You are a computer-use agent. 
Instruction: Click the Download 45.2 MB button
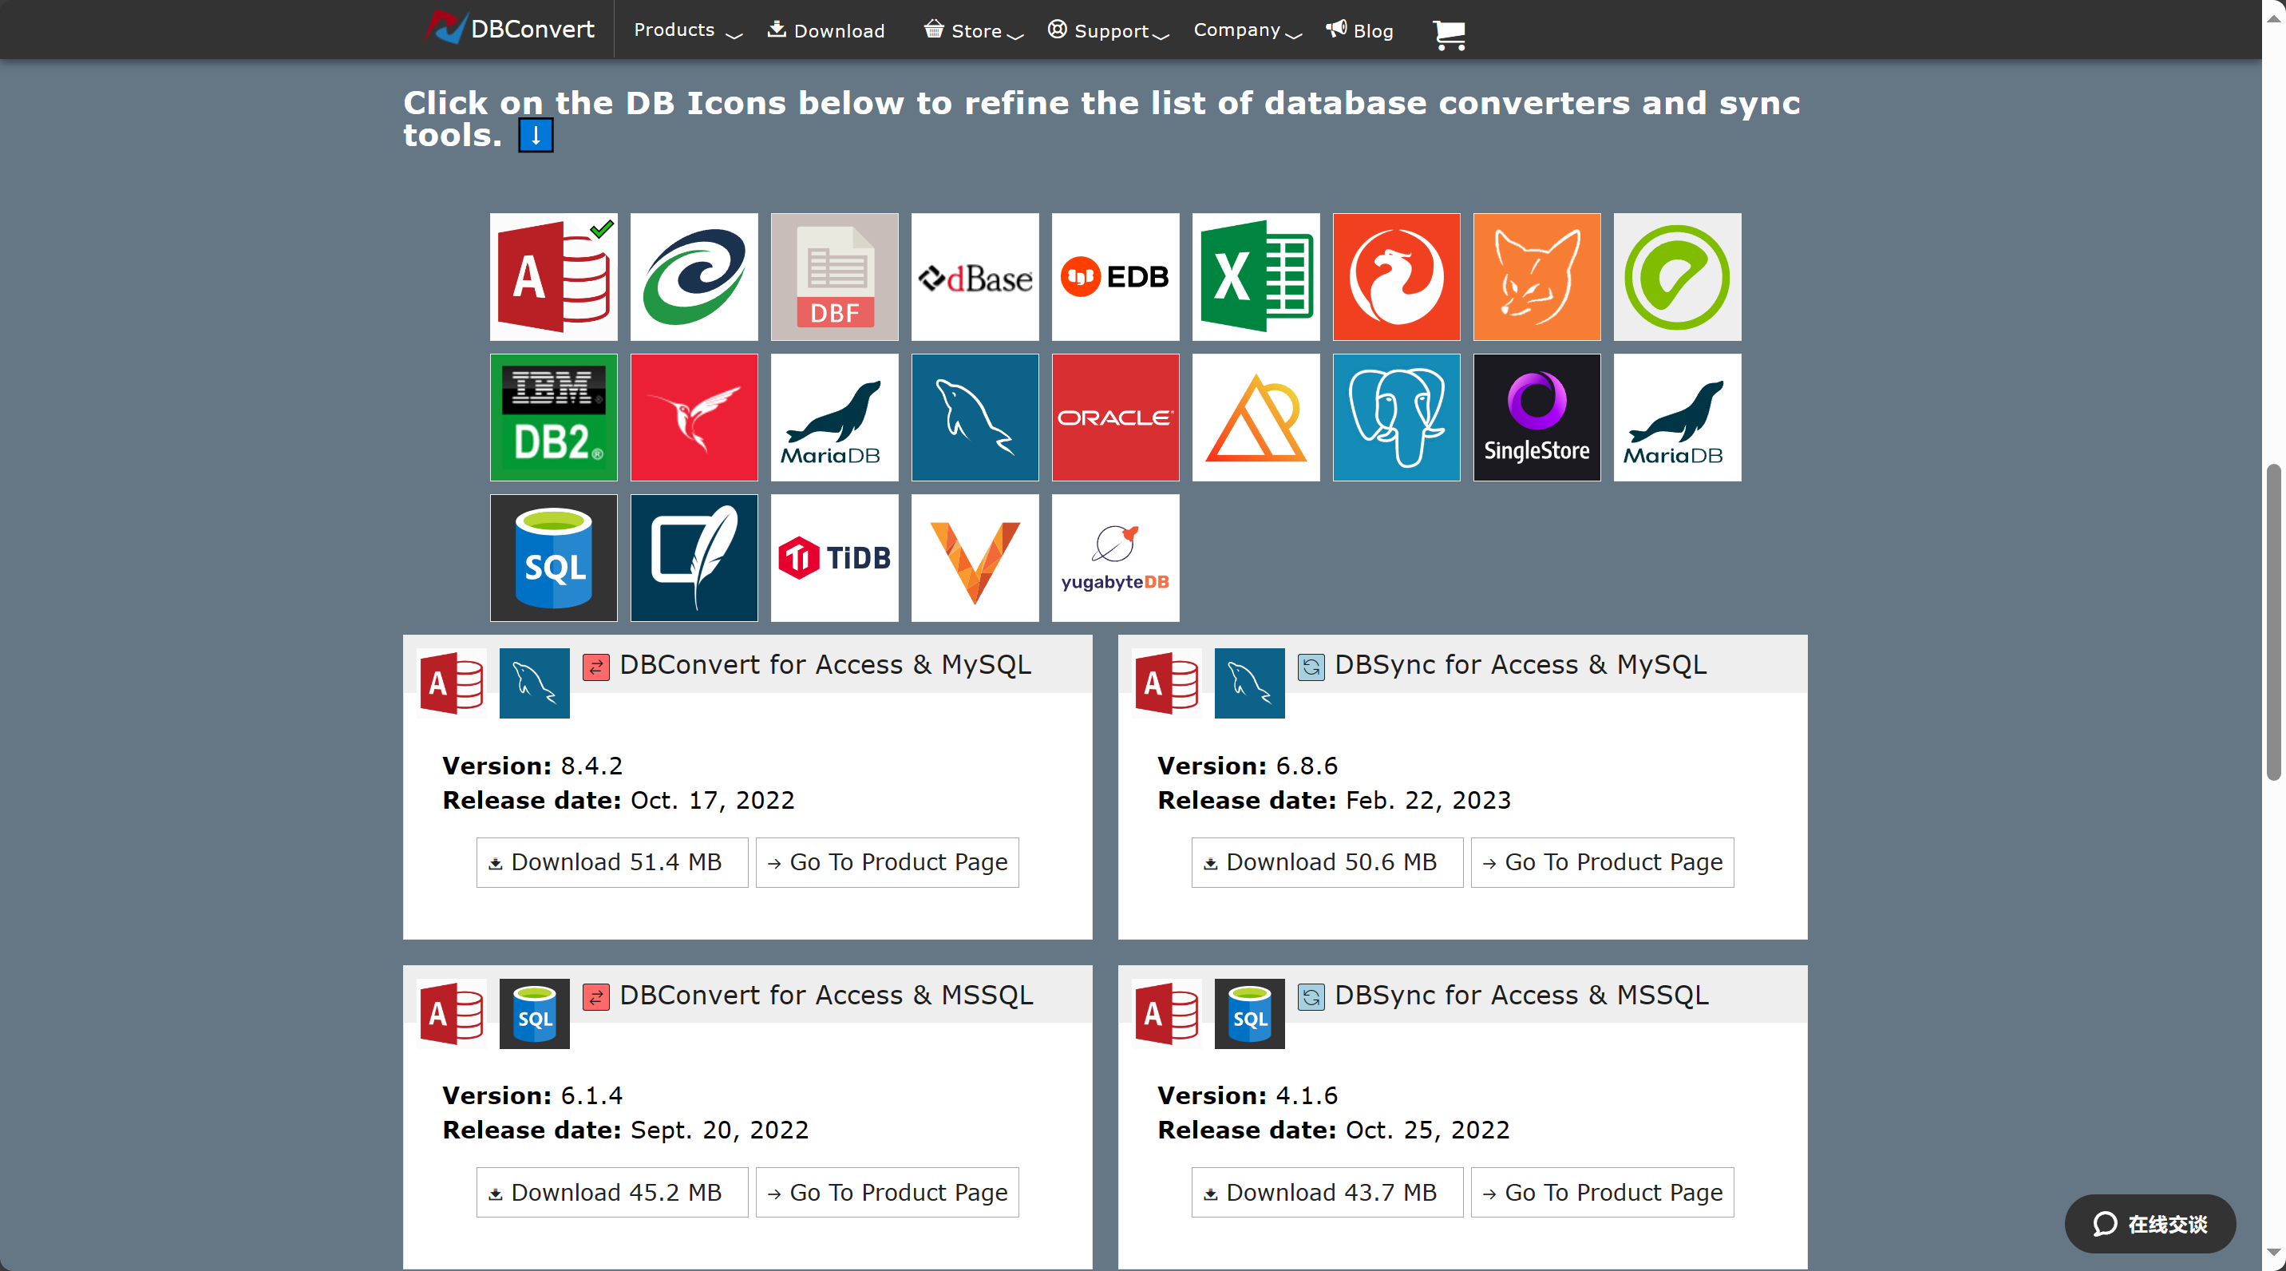pos(612,1192)
